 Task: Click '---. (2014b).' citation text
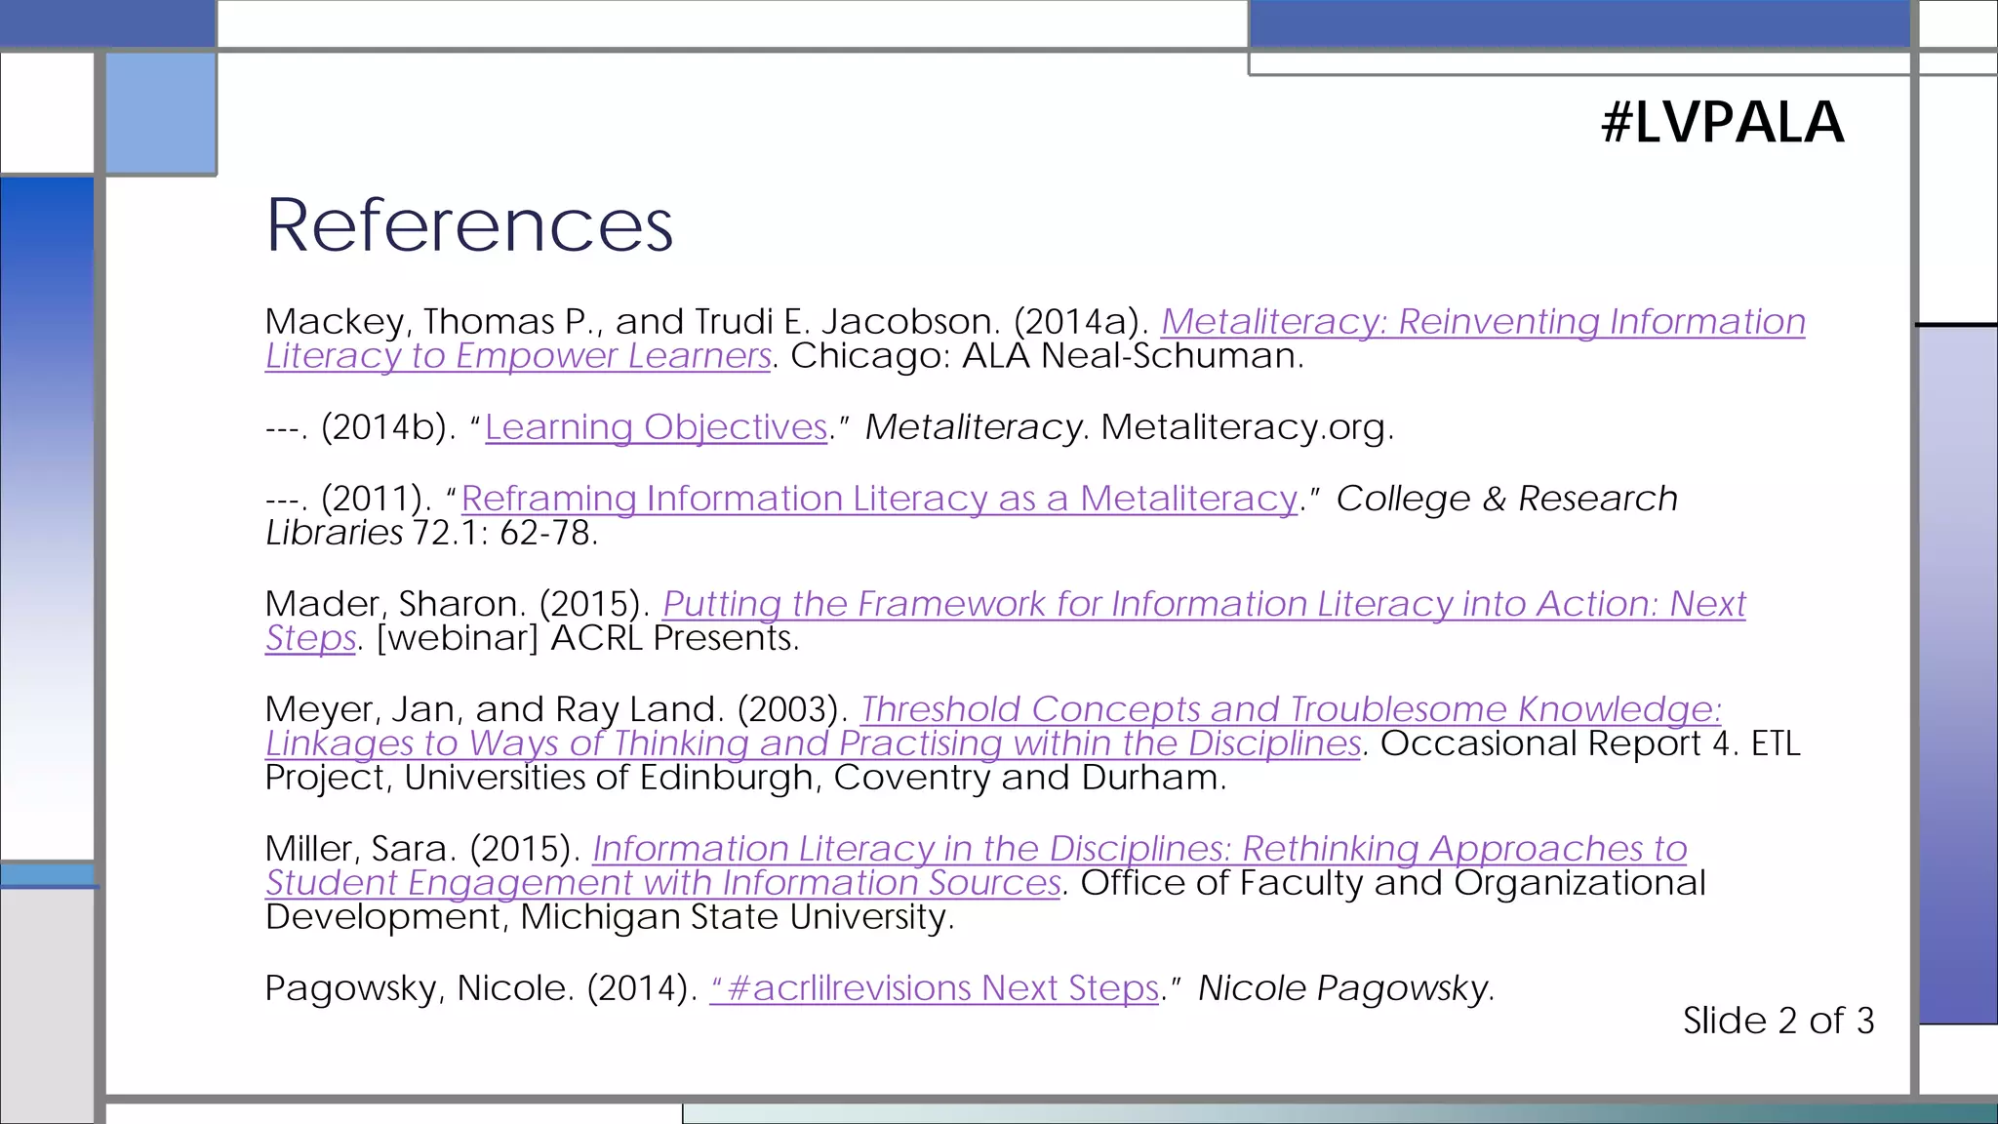(361, 426)
